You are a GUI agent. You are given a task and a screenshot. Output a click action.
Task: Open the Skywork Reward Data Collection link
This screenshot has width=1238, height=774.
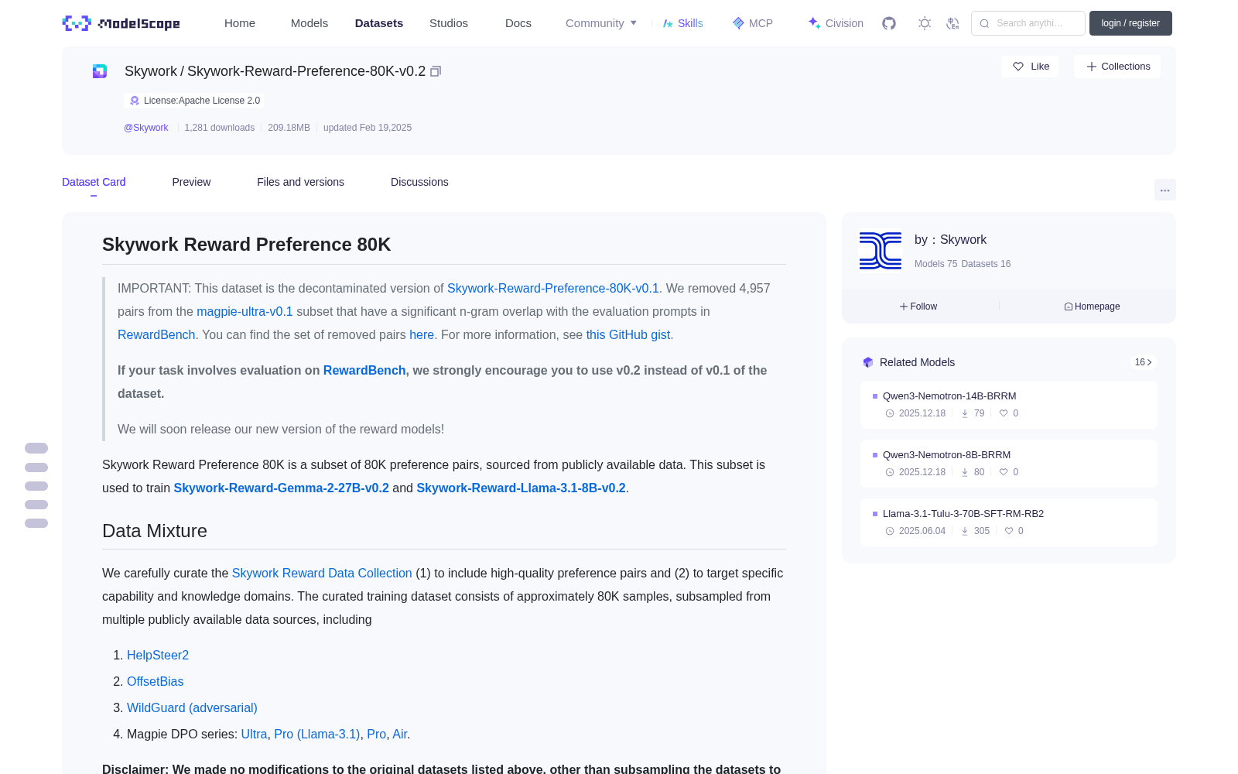click(x=322, y=573)
